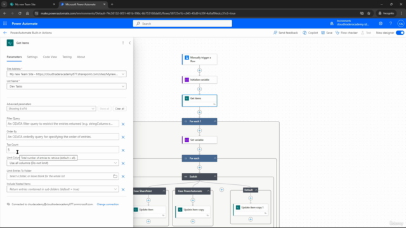406x228 pixels.
Task: Click the Order By input field
Action: (x=63, y=137)
